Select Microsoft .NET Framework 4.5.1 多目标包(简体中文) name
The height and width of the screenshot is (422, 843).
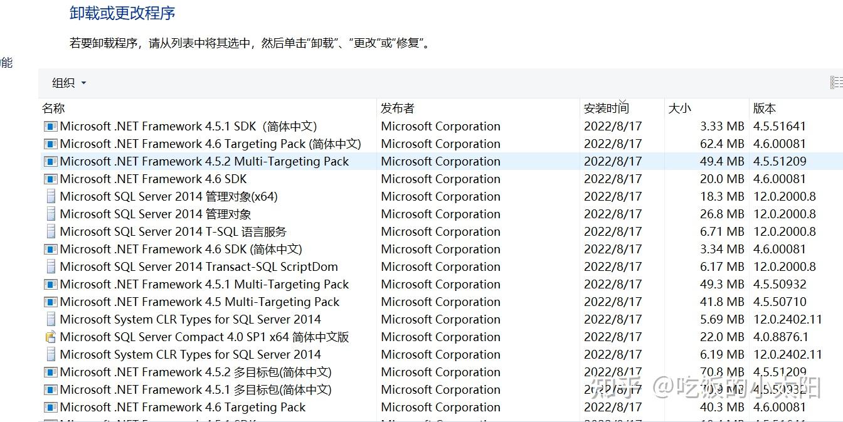[196, 389]
